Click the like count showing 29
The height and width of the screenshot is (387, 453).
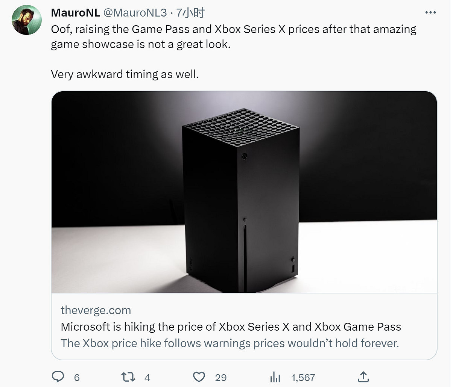(220, 378)
